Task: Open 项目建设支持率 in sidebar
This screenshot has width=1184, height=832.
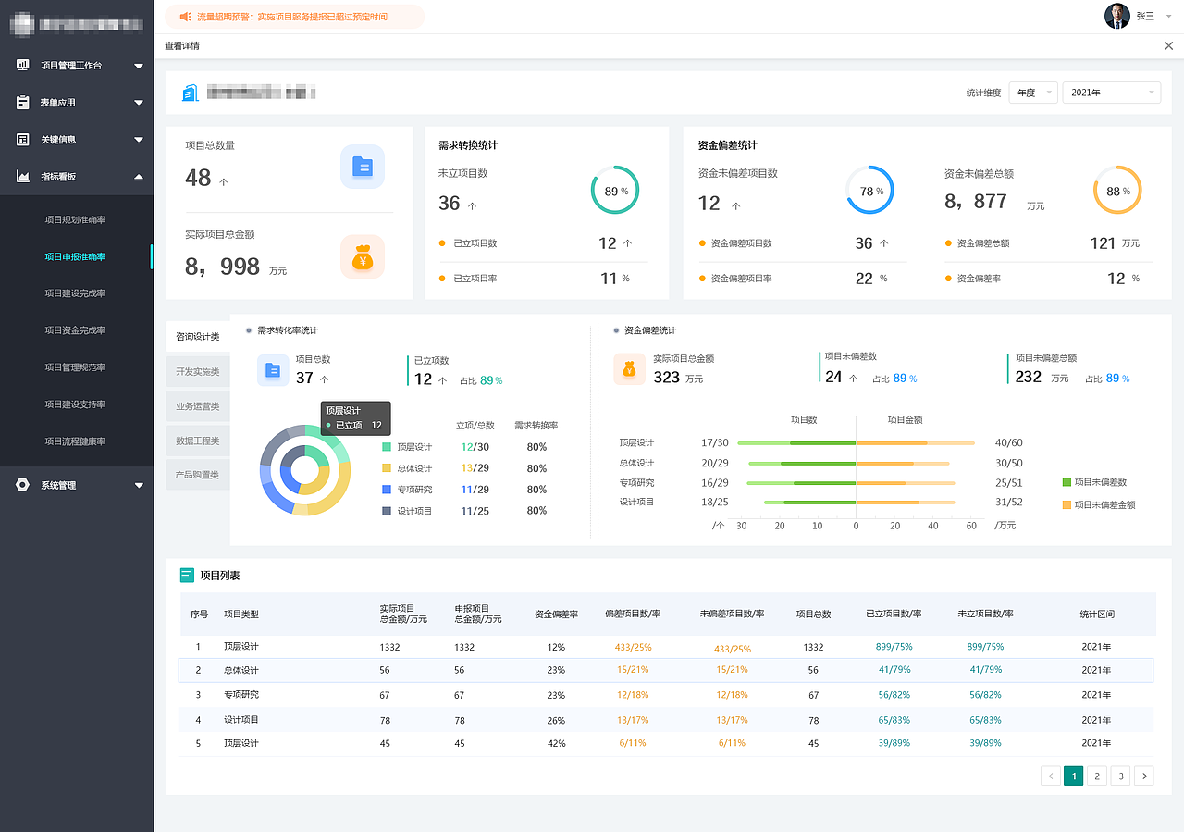Action: 76,404
